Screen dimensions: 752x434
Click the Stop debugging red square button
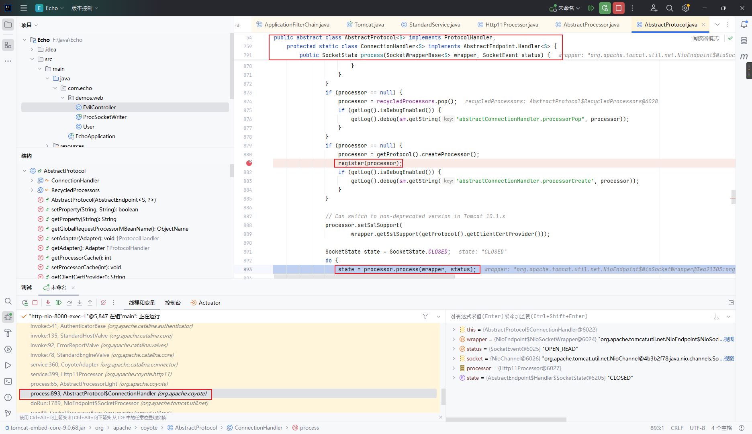tap(619, 8)
